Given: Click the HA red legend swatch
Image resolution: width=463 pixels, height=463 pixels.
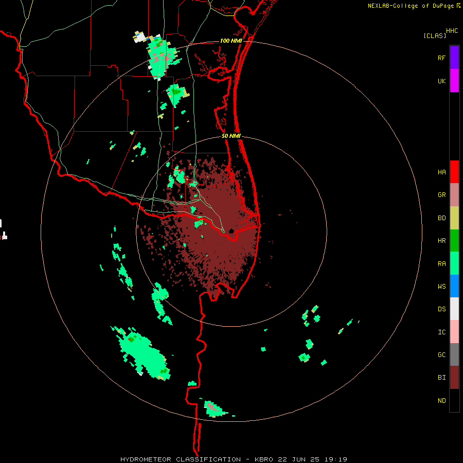Looking at the screenshot, I should pos(454,172).
